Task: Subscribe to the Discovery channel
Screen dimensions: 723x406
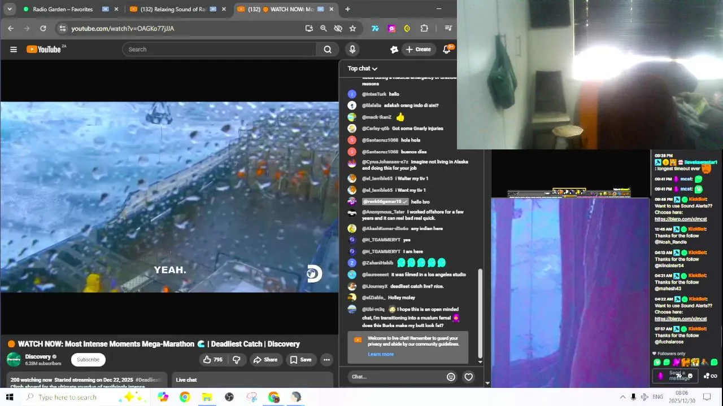Action: pos(88,360)
